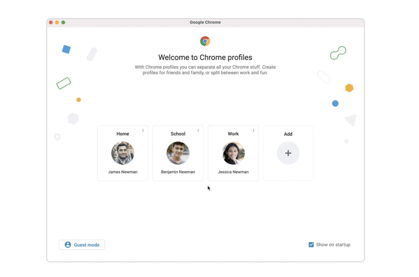Click the Home profile title
This screenshot has height=277, width=419.
tap(123, 134)
